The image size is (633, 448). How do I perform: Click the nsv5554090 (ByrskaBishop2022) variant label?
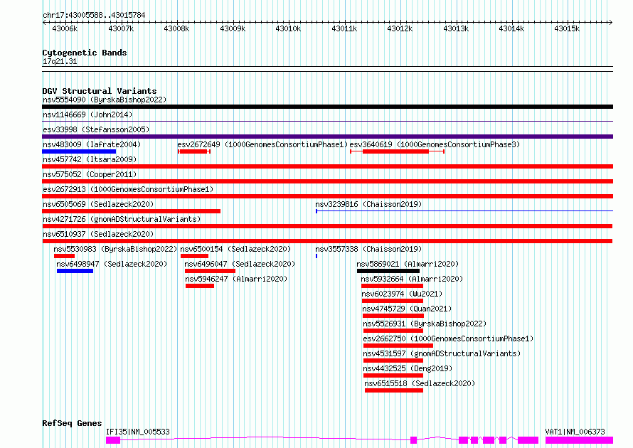(105, 100)
